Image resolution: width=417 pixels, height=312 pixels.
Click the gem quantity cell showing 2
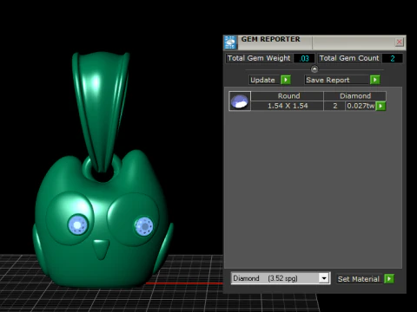[x=334, y=106]
